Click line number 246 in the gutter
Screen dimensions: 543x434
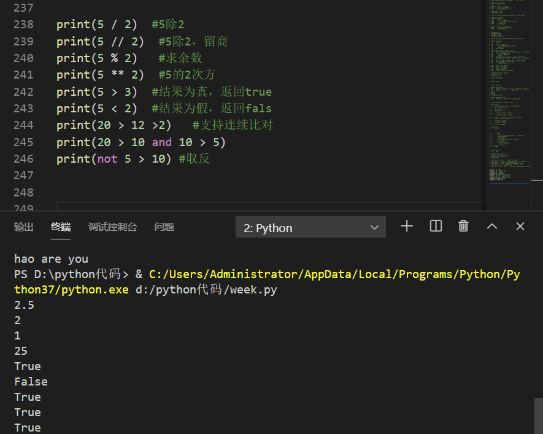click(x=23, y=159)
